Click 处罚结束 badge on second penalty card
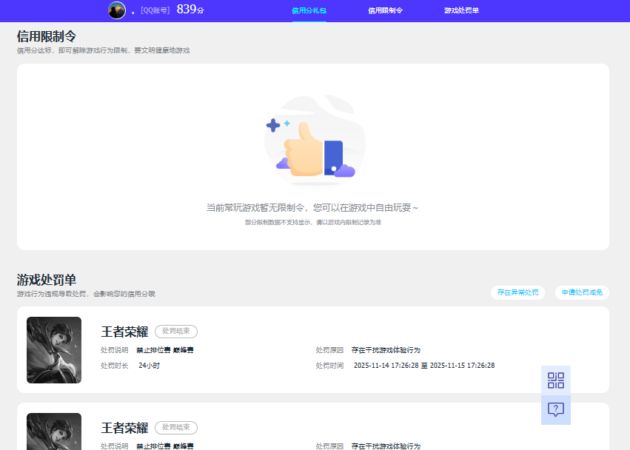This screenshot has height=450, width=630. [176, 428]
